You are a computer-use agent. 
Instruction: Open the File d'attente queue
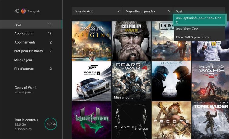[31, 69]
